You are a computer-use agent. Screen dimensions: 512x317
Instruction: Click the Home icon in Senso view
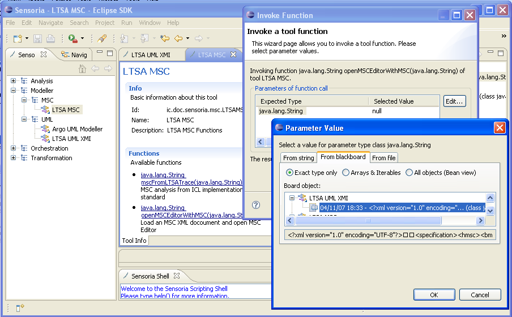click(82, 68)
